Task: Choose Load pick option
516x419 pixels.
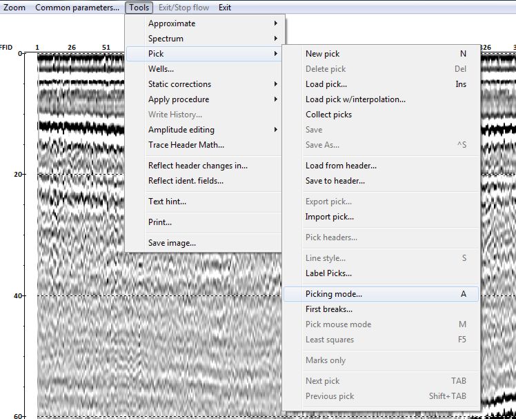Action: (381, 84)
